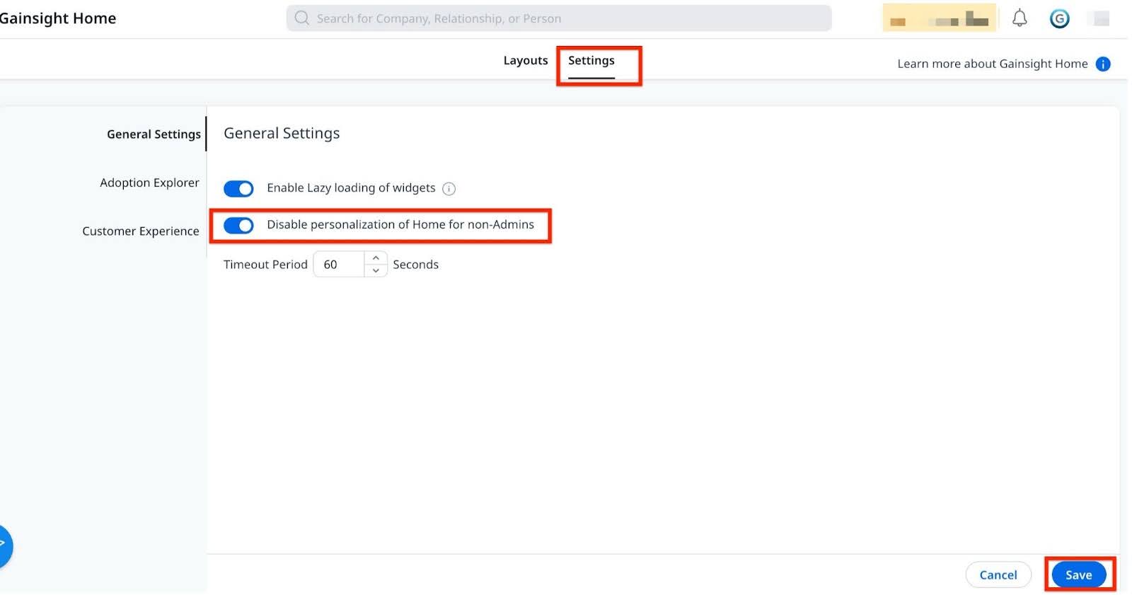Select General Settings in the sidebar
This screenshot has height=595, width=1132.
[x=154, y=134]
